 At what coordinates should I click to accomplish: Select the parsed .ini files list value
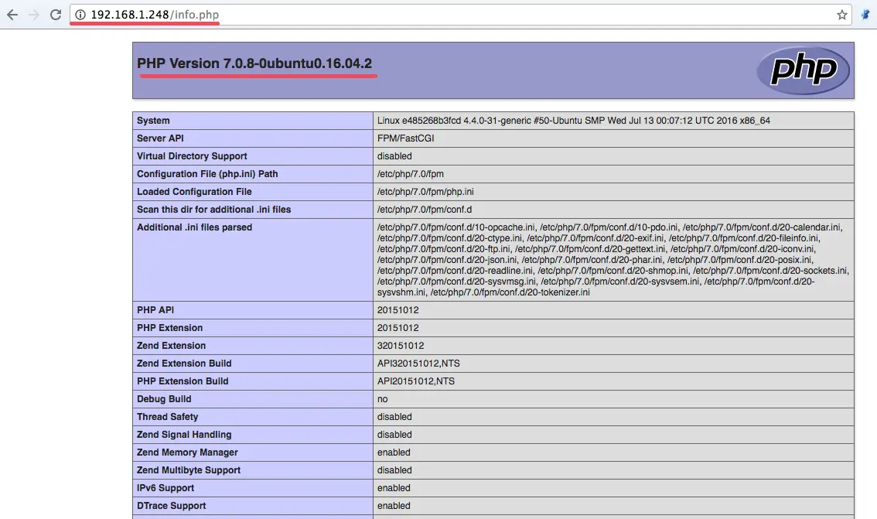613,260
